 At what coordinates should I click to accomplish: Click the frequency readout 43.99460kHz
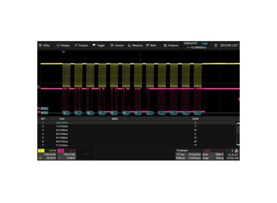[x=197, y=48]
